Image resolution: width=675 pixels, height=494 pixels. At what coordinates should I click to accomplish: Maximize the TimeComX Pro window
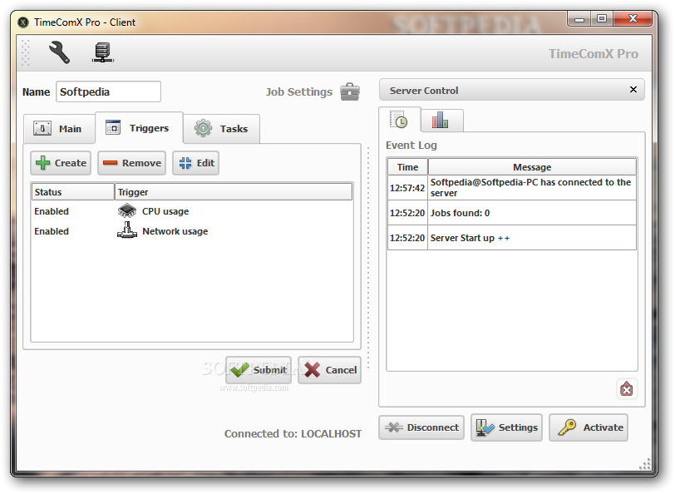click(602, 18)
